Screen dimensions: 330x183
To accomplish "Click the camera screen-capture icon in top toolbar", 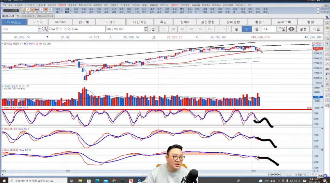I will 37,10.
